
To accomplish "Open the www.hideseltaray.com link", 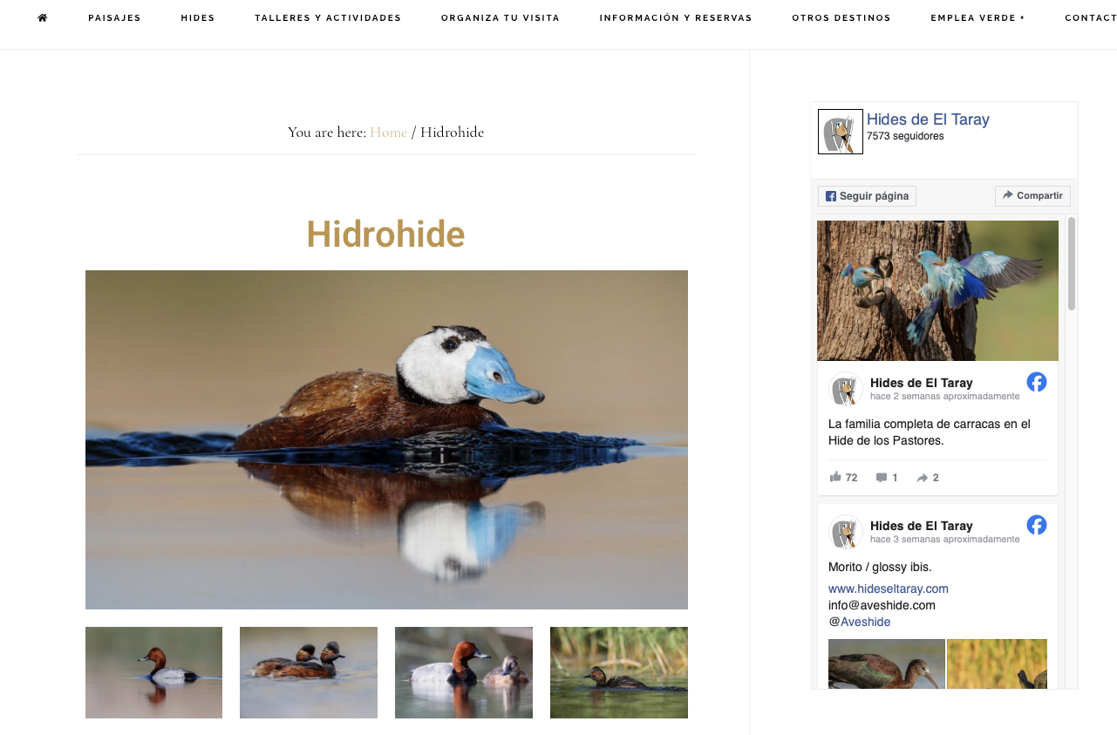I will [889, 589].
